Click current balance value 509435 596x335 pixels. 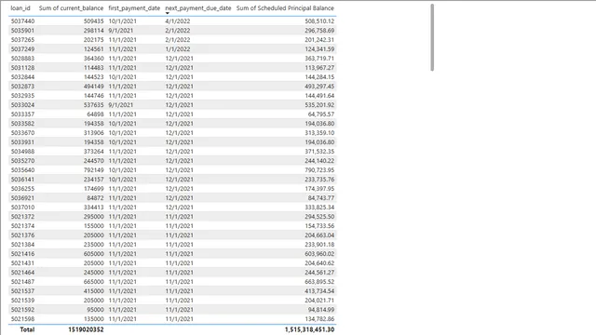pyautogui.click(x=93, y=21)
